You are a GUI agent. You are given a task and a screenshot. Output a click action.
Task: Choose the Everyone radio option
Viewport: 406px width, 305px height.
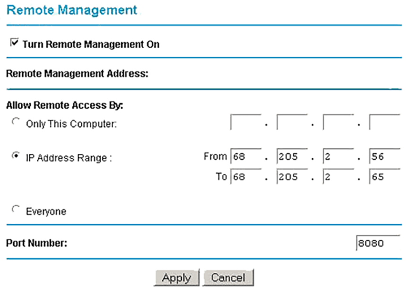coord(16,210)
